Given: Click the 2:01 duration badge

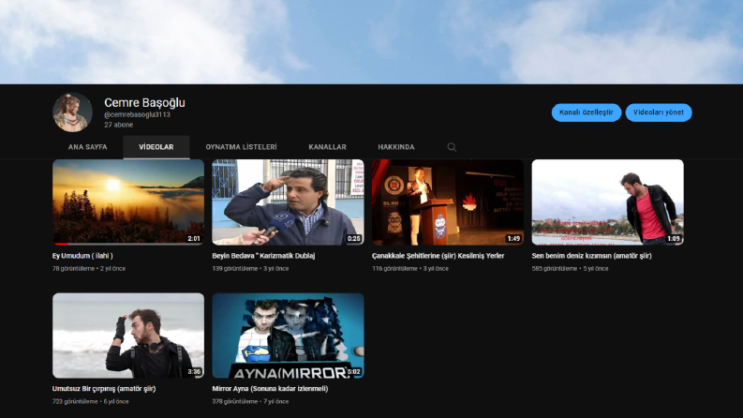Looking at the screenshot, I should (x=194, y=239).
